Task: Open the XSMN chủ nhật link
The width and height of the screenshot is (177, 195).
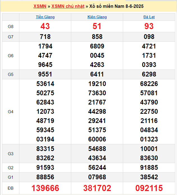Action: [68, 6]
